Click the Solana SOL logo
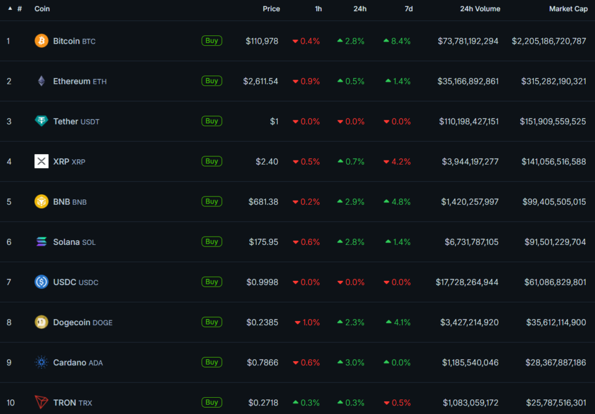Viewport: 595px width, 414px height. (x=41, y=242)
